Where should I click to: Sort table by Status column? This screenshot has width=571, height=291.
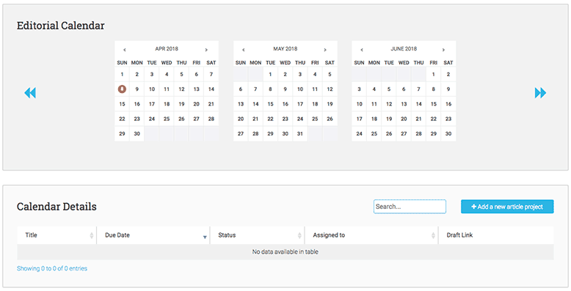click(258, 235)
